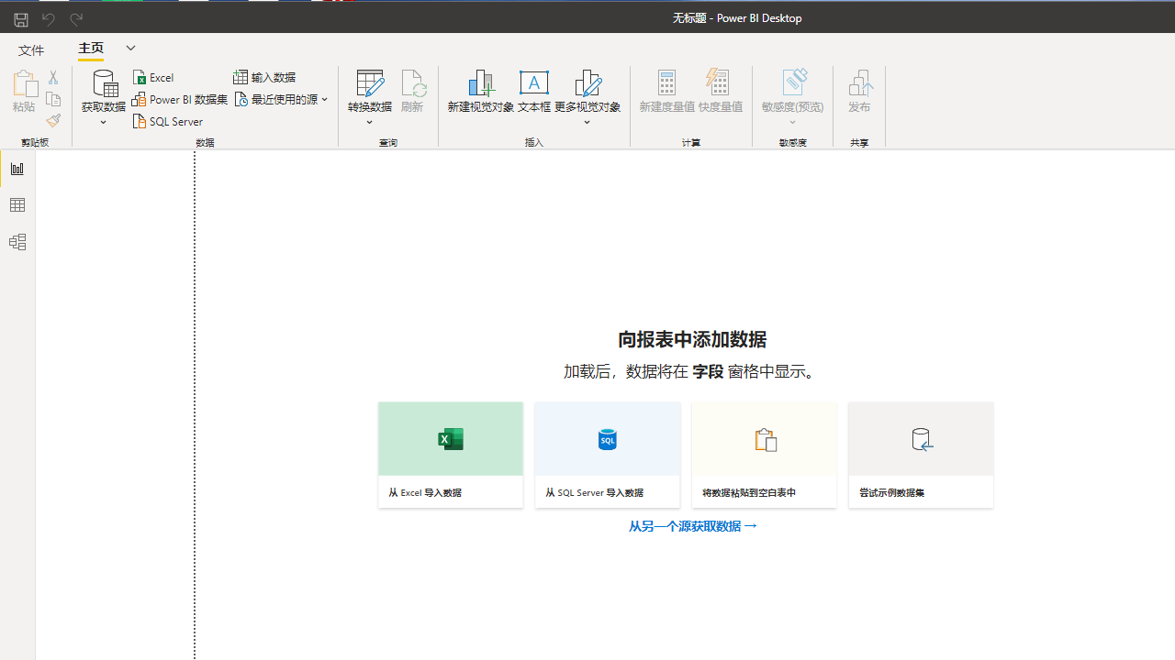Screen dimensions: 1175x660
Task: Open the Report view in left sidebar
Action: [x=17, y=169]
